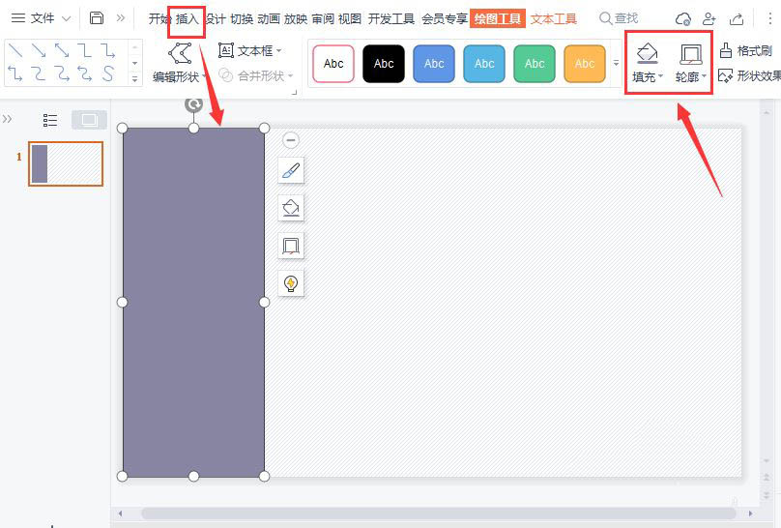Viewport: 781px width, 528px height.
Task: Apply the light blue Abc shape style
Action: (x=484, y=64)
